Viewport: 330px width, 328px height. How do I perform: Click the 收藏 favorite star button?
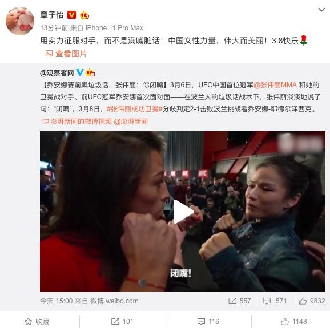pyautogui.click(x=37, y=322)
